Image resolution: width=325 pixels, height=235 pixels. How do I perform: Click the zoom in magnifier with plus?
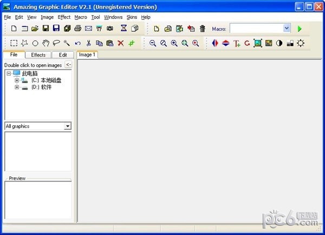pyautogui.click(x=174, y=43)
